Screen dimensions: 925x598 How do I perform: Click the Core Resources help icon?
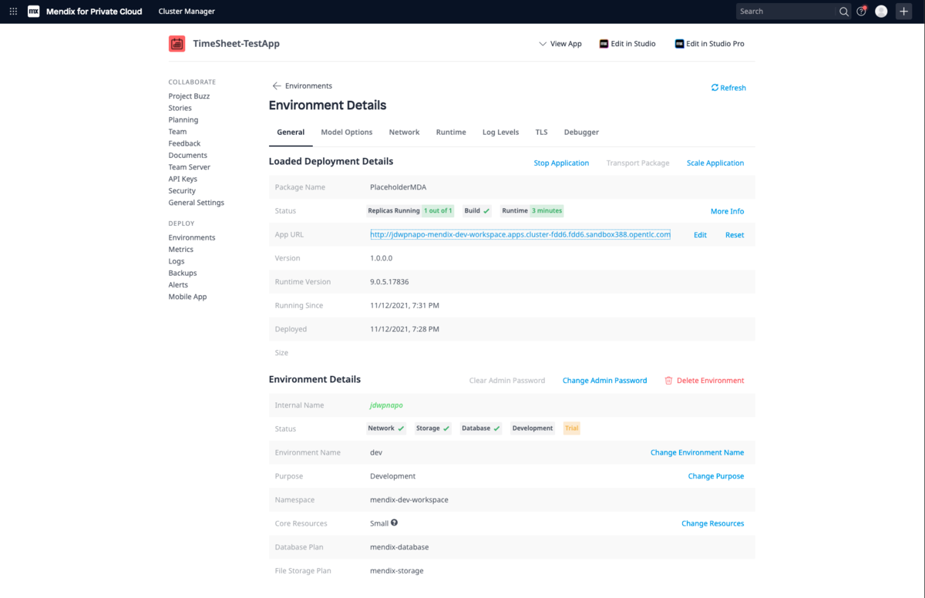[394, 522]
